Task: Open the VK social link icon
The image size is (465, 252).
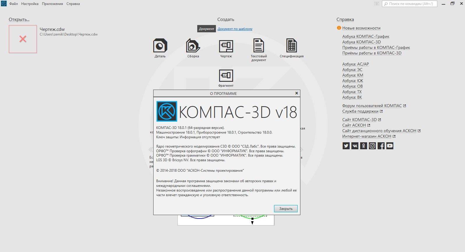Action: pyautogui.click(x=355, y=146)
